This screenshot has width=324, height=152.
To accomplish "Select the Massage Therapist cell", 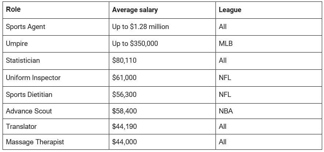I will 35,142.
